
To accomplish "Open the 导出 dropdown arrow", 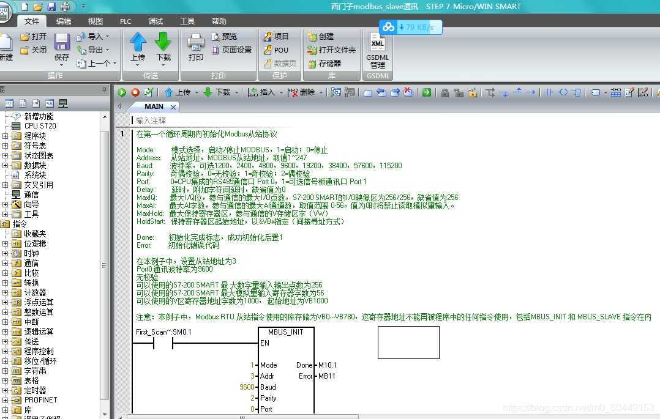I will (107, 50).
